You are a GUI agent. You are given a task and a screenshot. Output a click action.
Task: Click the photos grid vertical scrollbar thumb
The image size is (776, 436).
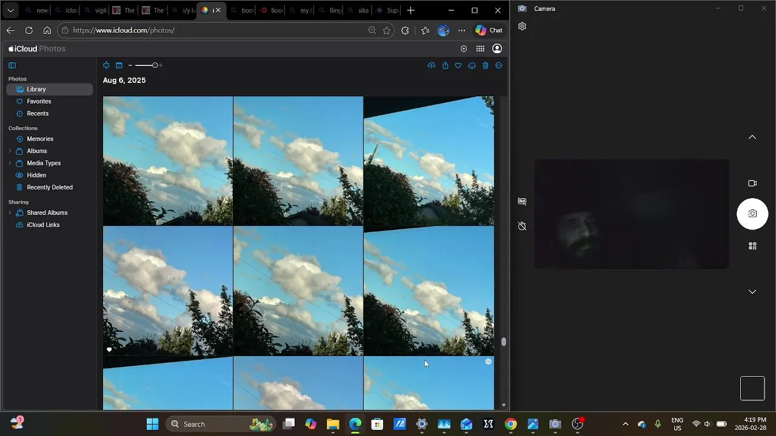pyautogui.click(x=503, y=342)
